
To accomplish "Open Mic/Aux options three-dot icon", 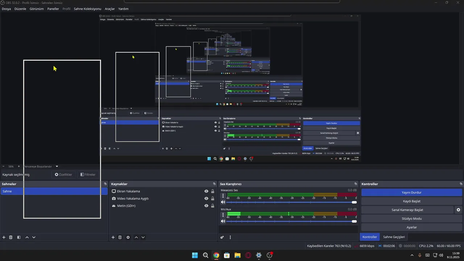I will (223, 215).
